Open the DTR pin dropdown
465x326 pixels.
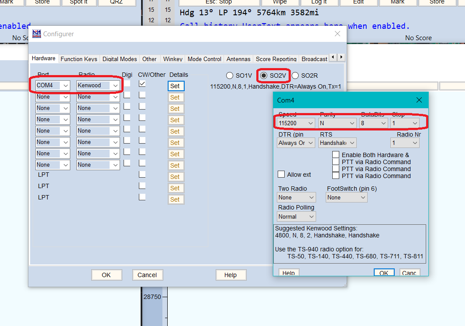coord(296,143)
